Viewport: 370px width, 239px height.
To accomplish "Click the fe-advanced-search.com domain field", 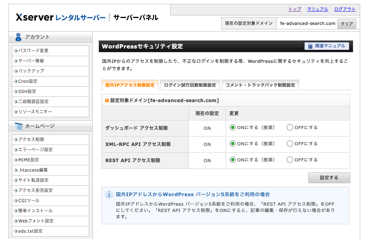I will (308, 24).
